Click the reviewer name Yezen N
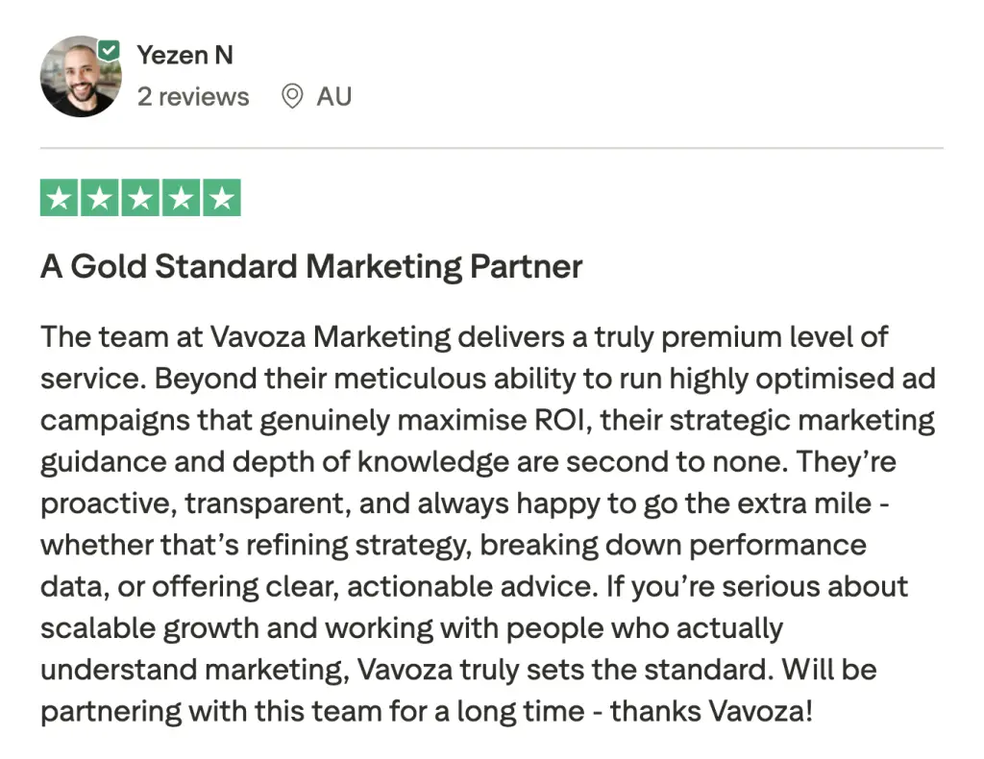Image resolution: width=984 pixels, height=759 pixels. (184, 55)
